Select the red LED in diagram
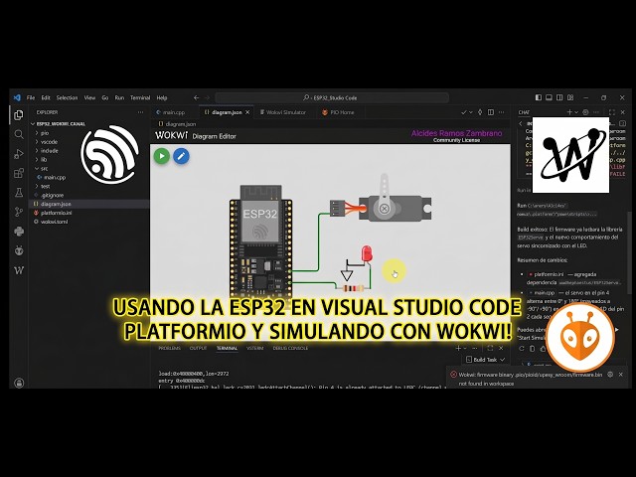The width and height of the screenshot is (636, 477). (x=367, y=254)
